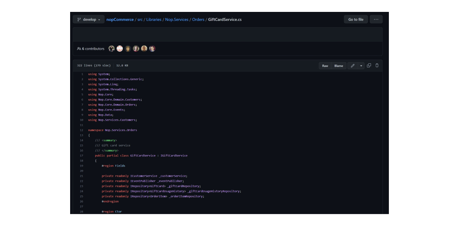
Task: Delete the file using the trash icon
Action: coord(377,65)
